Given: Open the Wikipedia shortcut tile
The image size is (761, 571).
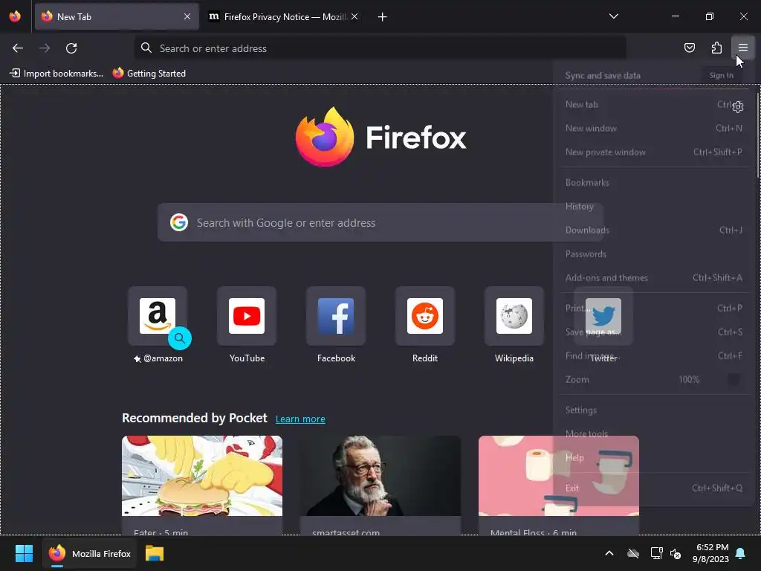Looking at the screenshot, I should click(514, 316).
